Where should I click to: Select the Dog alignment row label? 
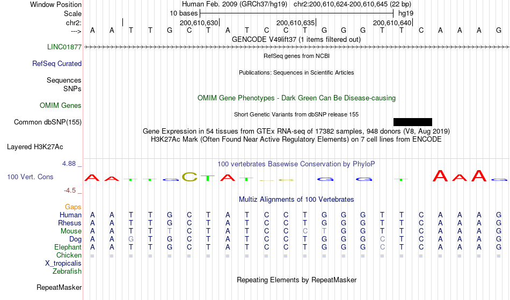(x=76, y=239)
